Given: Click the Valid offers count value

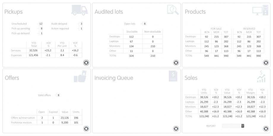Looking at the screenshot, I should (58, 95).
